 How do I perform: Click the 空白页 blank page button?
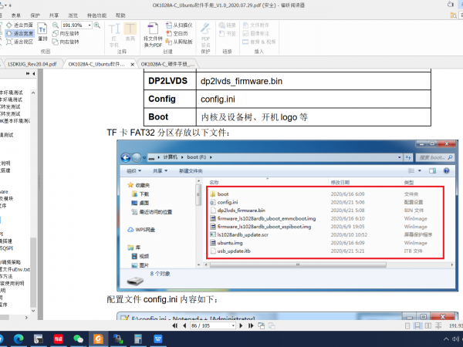tap(180, 33)
